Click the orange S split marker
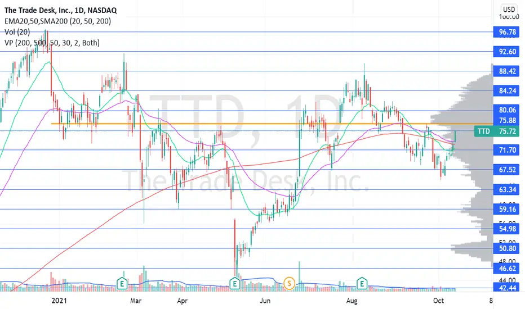The width and height of the screenshot is (525, 309). (x=289, y=284)
